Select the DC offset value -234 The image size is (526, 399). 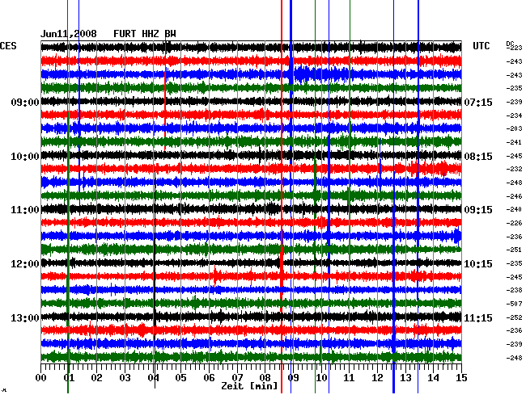[x=514, y=115]
